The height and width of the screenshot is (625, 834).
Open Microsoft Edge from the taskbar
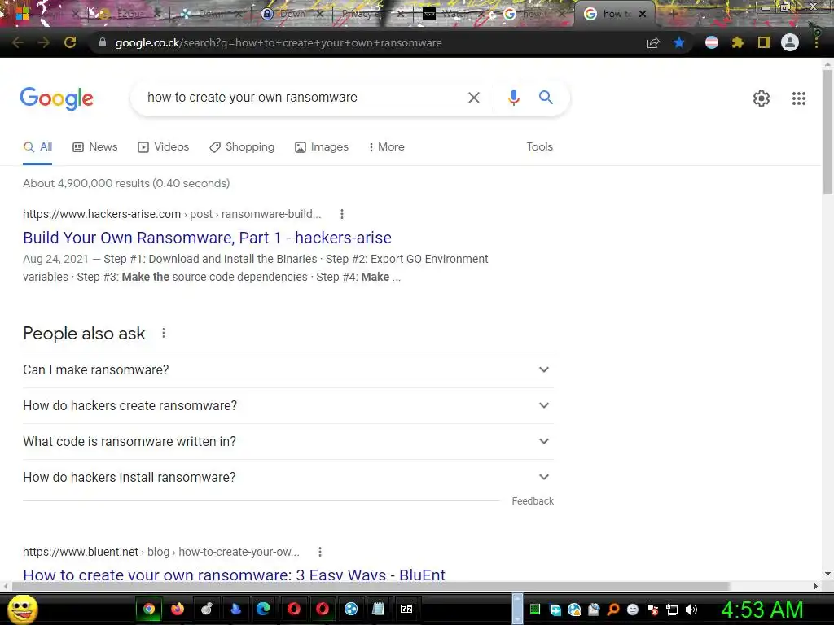[x=263, y=609]
